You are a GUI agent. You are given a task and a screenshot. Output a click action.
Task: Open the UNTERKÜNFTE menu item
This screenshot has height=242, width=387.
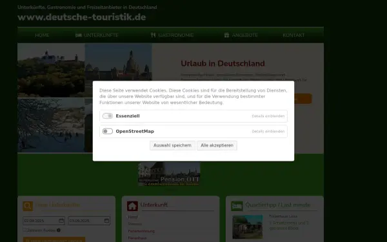tap(101, 35)
